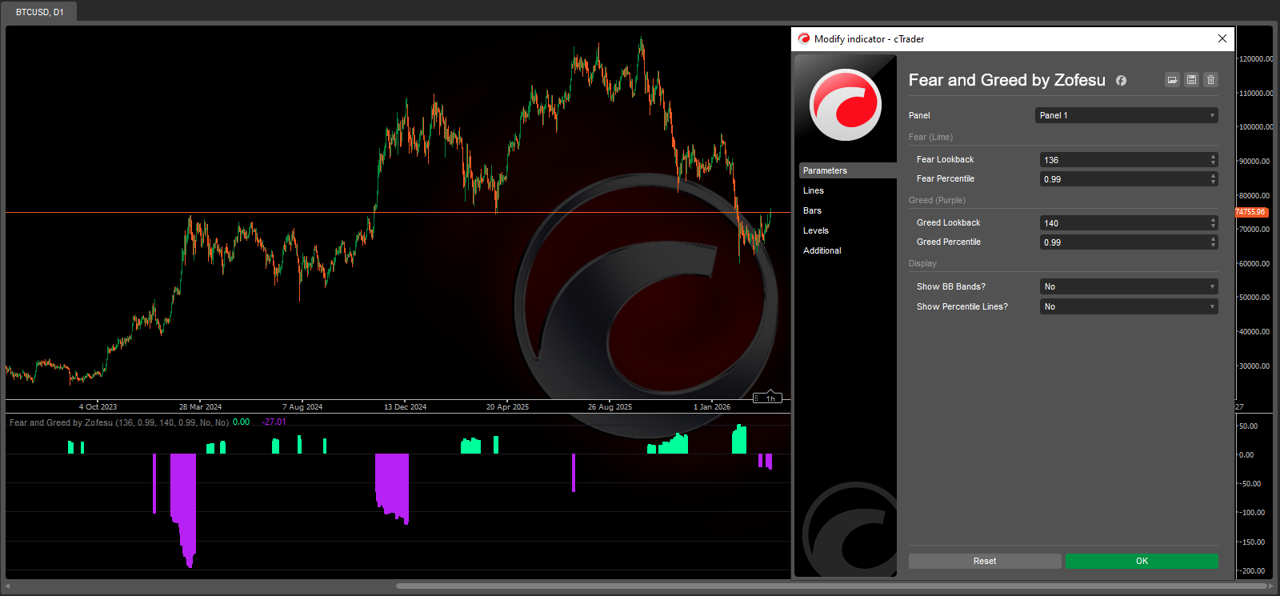Click the cTrader icon in dialog title bar
Viewport: 1280px width, 596px height.
(803, 38)
